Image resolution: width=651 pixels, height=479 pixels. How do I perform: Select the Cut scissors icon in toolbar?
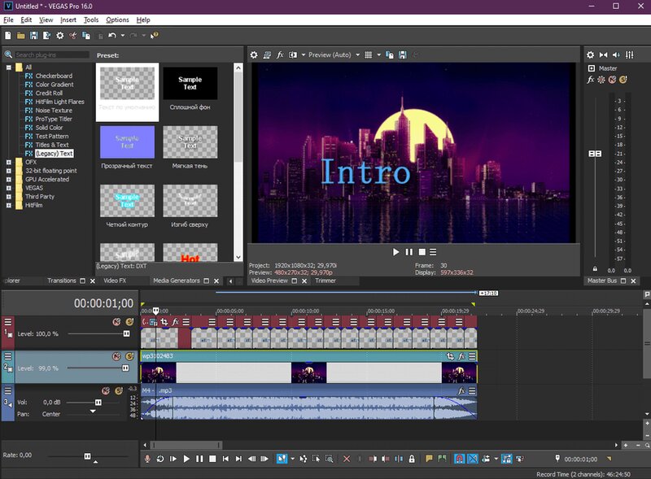[72, 34]
